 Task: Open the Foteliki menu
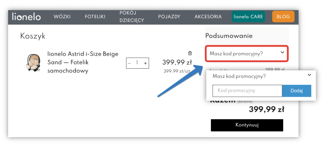pyautogui.click(x=95, y=17)
